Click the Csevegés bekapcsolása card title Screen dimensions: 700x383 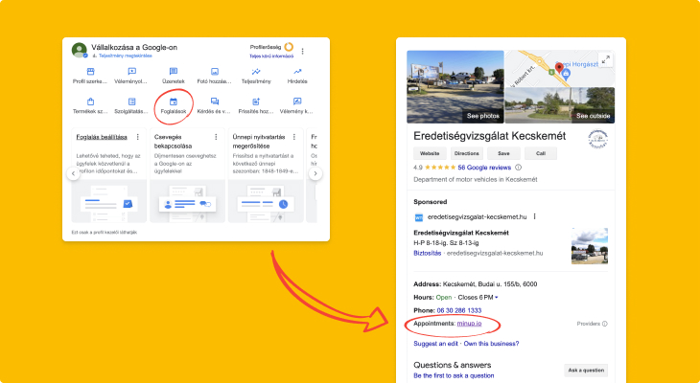click(174, 142)
